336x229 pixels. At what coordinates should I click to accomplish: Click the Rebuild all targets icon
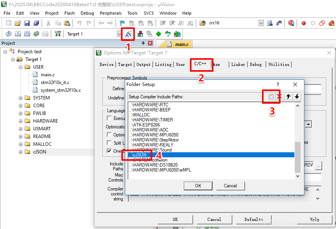(27, 34)
